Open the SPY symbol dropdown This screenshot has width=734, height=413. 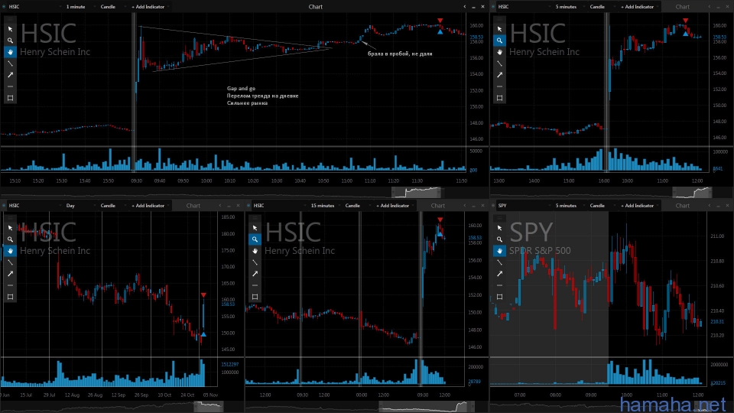tap(523, 206)
